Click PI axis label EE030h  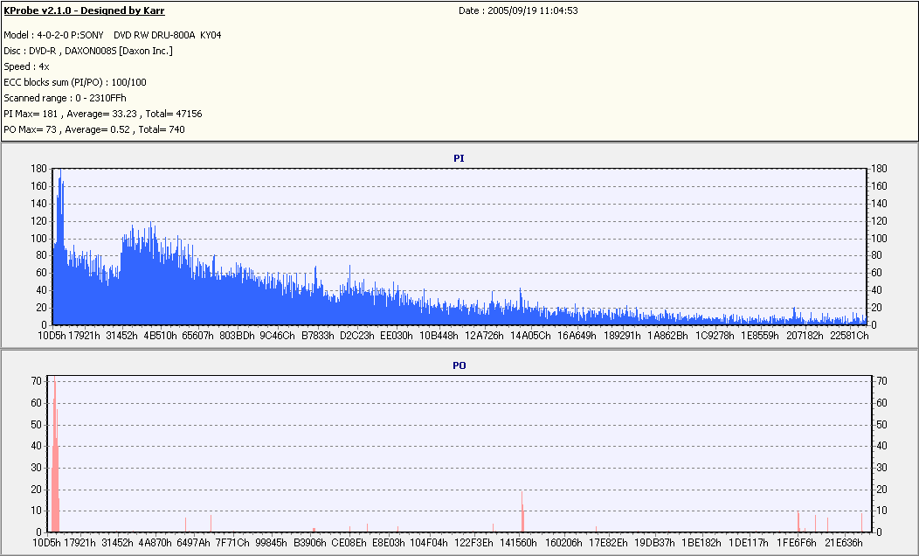pos(397,336)
